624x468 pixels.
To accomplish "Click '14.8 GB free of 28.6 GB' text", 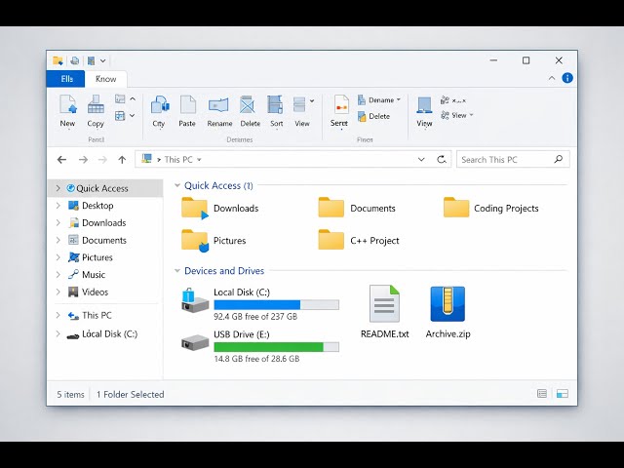I will pyautogui.click(x=256, y=359).
